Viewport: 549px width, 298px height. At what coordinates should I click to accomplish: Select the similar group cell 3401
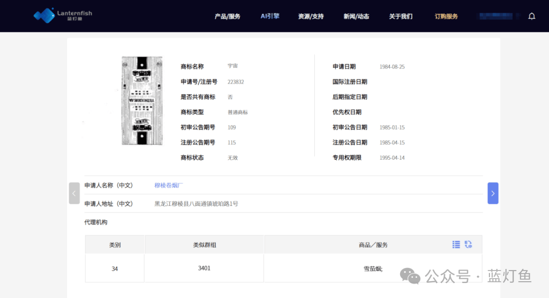[204, 268]
